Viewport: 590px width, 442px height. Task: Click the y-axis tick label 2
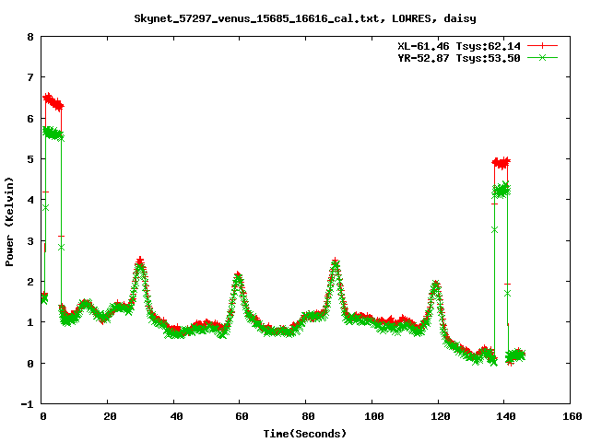coord(30,282)
